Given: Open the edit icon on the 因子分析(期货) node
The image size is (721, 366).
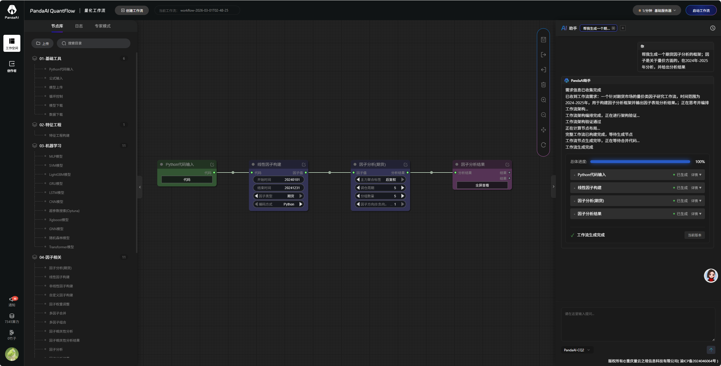Looking at the screenshot, I should pyautogui.click(x=406, y=164).
